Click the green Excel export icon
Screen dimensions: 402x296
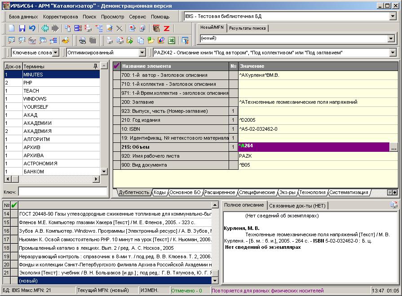coord(171,40)
